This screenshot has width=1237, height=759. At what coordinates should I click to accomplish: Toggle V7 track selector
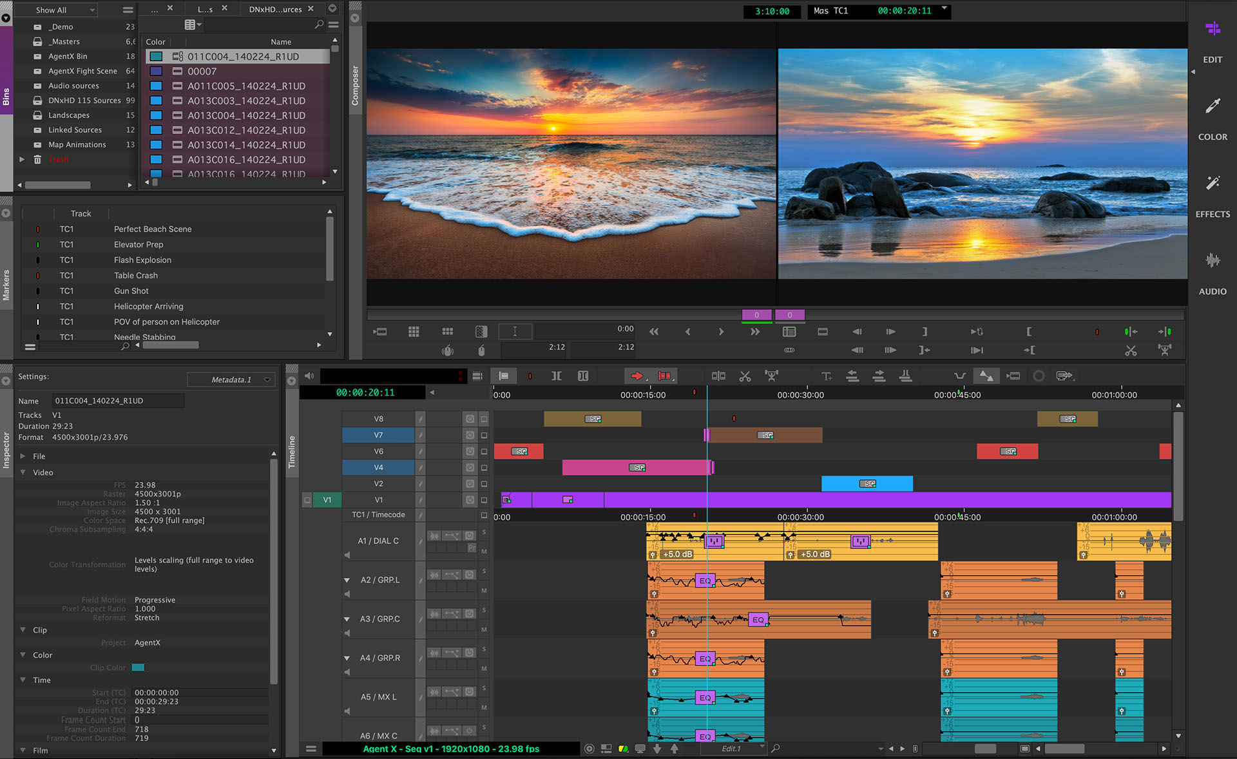pos(378,435)
